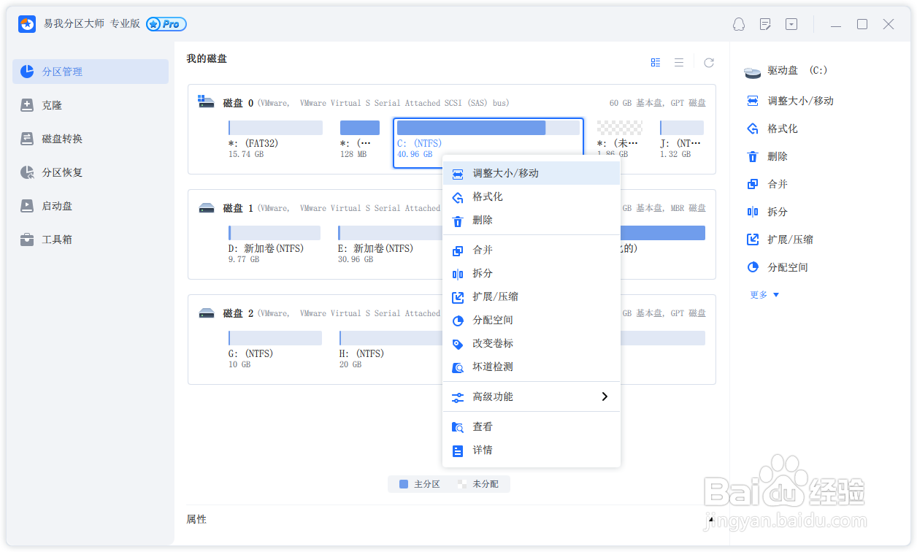Collapse the 属性 panel at the bottom
This screenshot has width=917, height=552.
tap(197, 519)
